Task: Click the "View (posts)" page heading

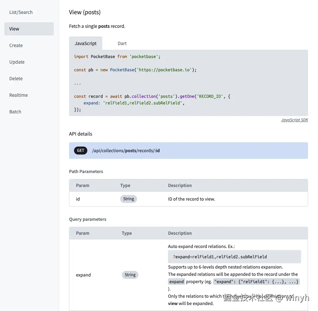Action: [x=85, y=12]
